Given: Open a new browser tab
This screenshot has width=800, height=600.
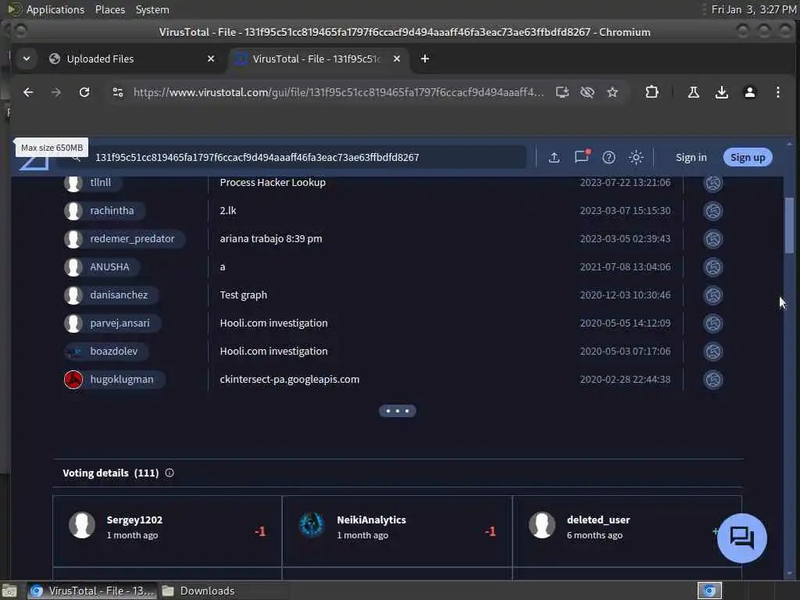Looking at the screenshot, I should click(x=424, y=59).
